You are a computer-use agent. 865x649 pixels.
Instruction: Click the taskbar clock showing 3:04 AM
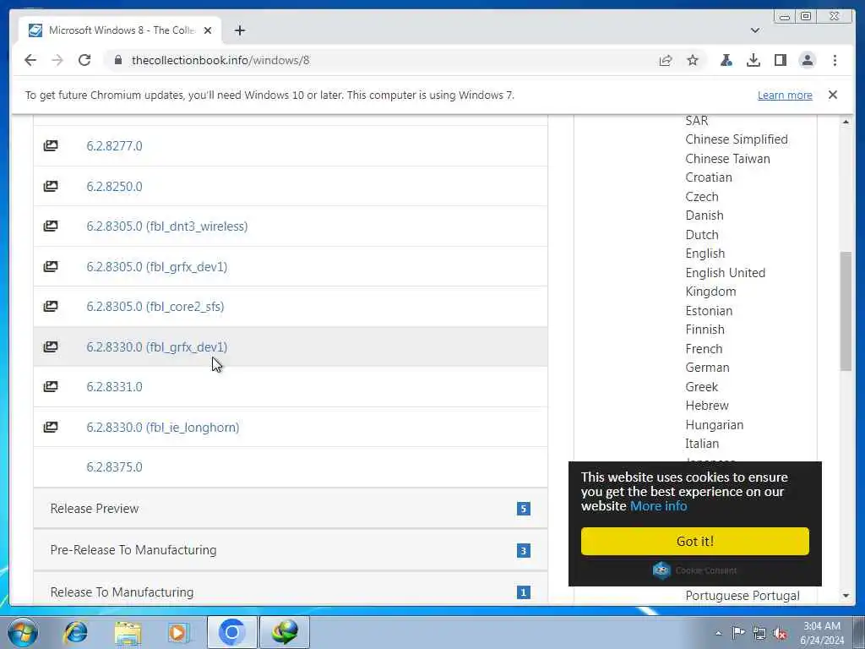[822, 633]
